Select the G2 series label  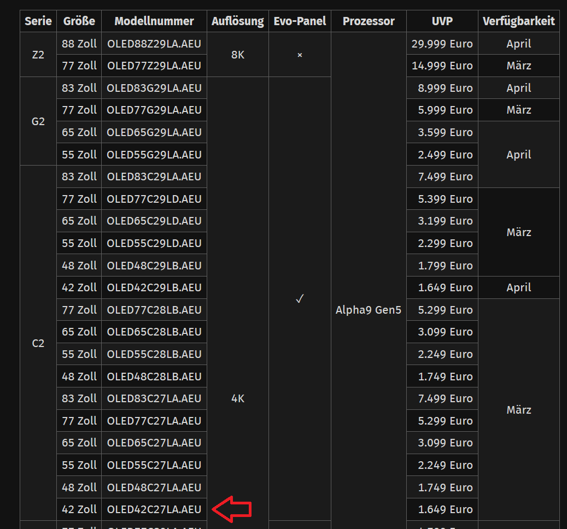38,121
